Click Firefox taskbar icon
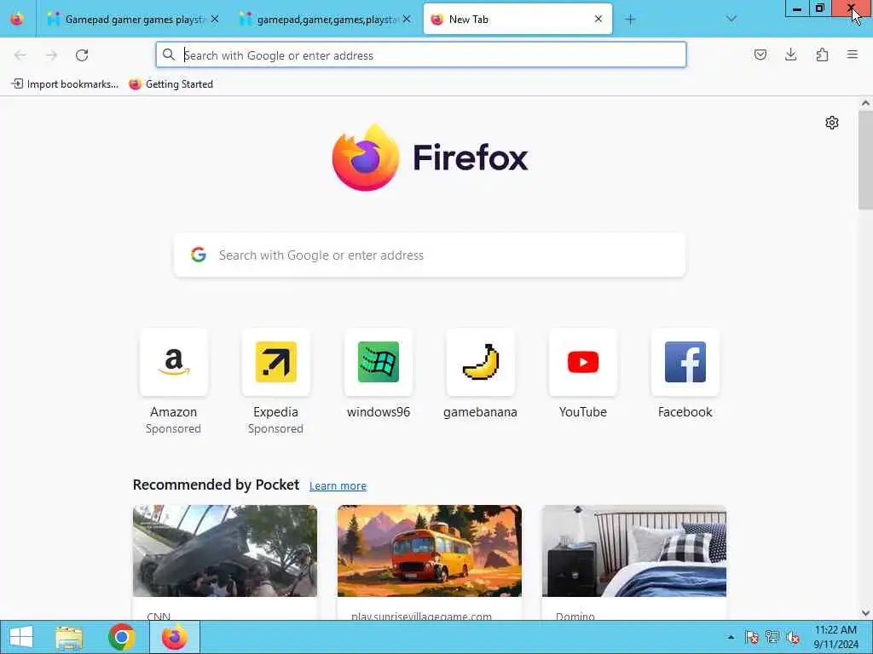Image resolution: width=873 pixels, height=654 pixels. point(175,637)
